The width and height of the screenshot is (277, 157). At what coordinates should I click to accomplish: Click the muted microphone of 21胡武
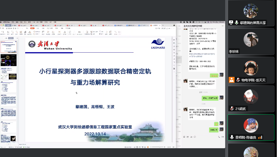pos(232,109)
